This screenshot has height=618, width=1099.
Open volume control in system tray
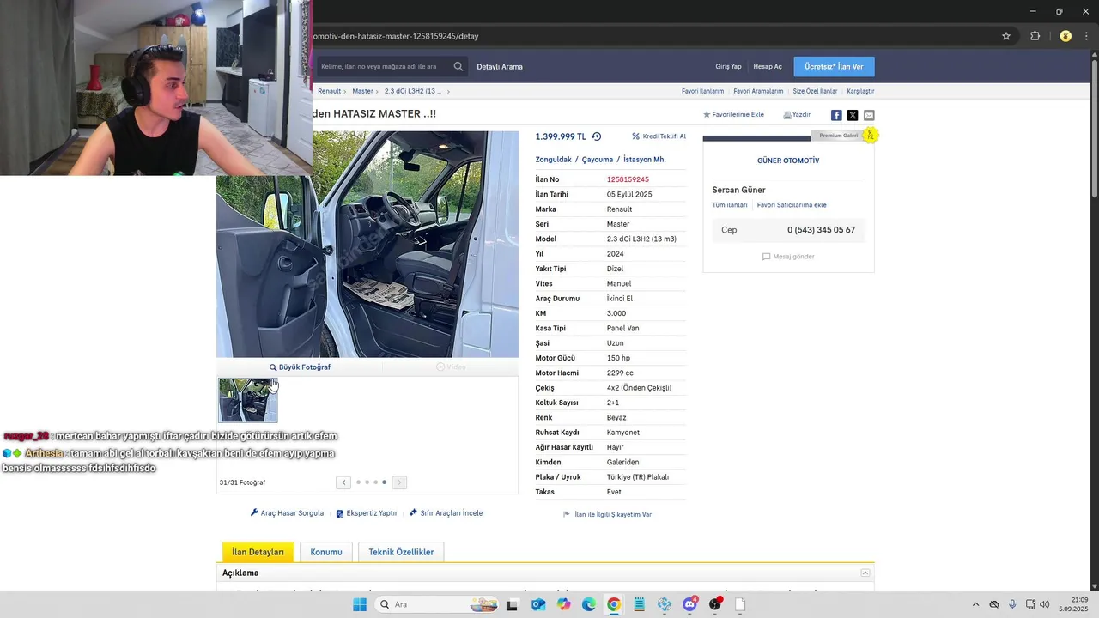(x=1045, y=604)
